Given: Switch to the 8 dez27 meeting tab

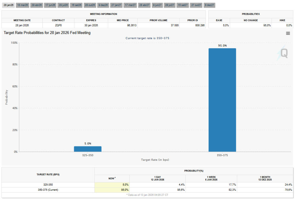Looking at the screenshot, I should 209,5.
